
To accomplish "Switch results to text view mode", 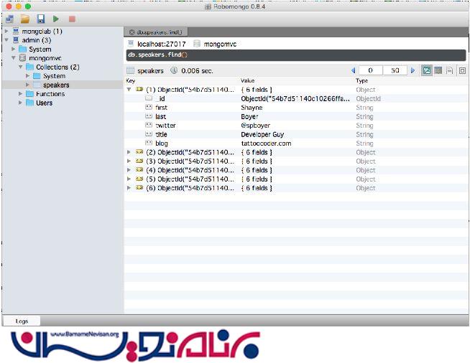I will pyautogui.click(x=449, y=71).
